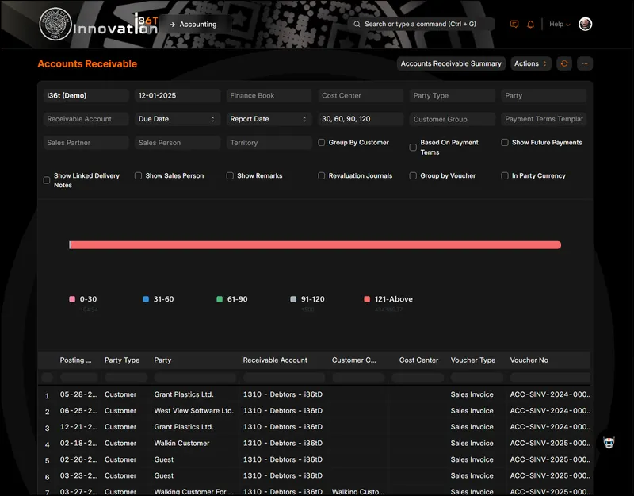Open voucher number in row 2

(x=550, y=410)
